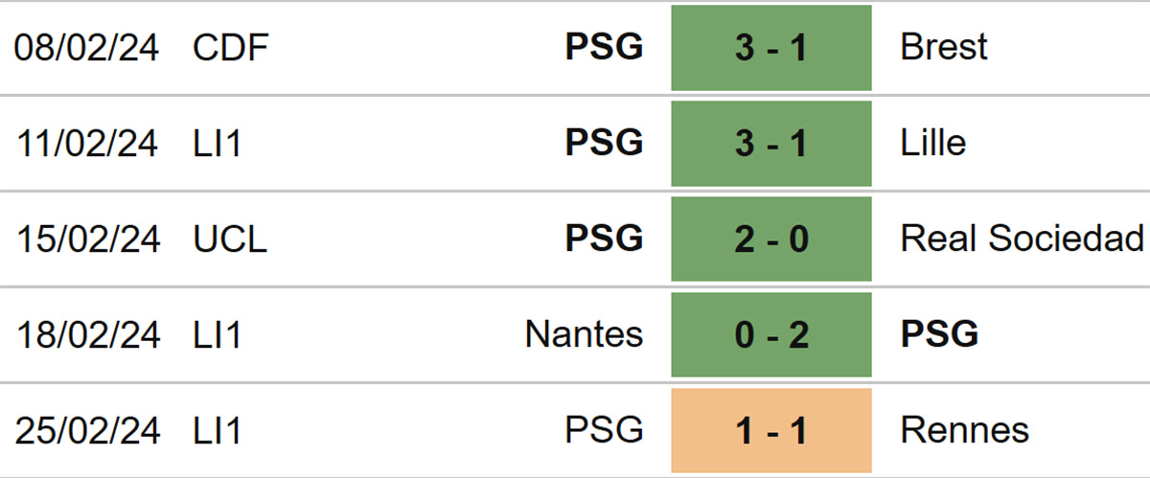The width and height of the screenshot is (1150, 478).
Task: Click the 08/02/24 match date
Action: coord(87,47)
